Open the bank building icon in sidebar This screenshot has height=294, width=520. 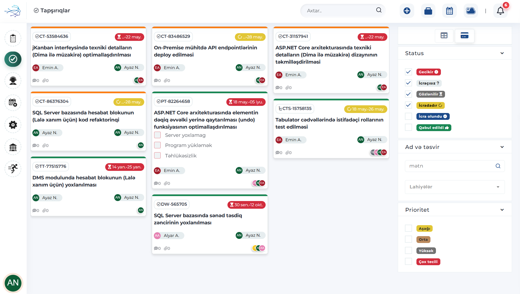[13, 147]
